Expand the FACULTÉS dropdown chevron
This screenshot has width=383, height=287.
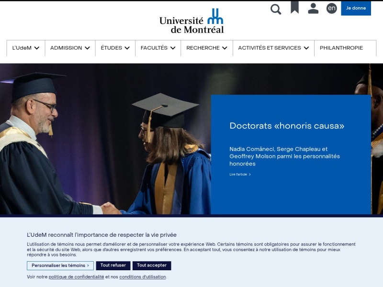click(173, 48)
